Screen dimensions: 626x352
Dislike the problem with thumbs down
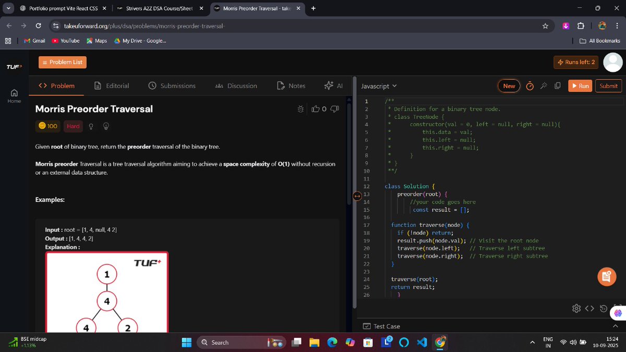click(335, 109)
